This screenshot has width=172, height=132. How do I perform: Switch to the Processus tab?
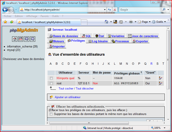pos(120,41)
